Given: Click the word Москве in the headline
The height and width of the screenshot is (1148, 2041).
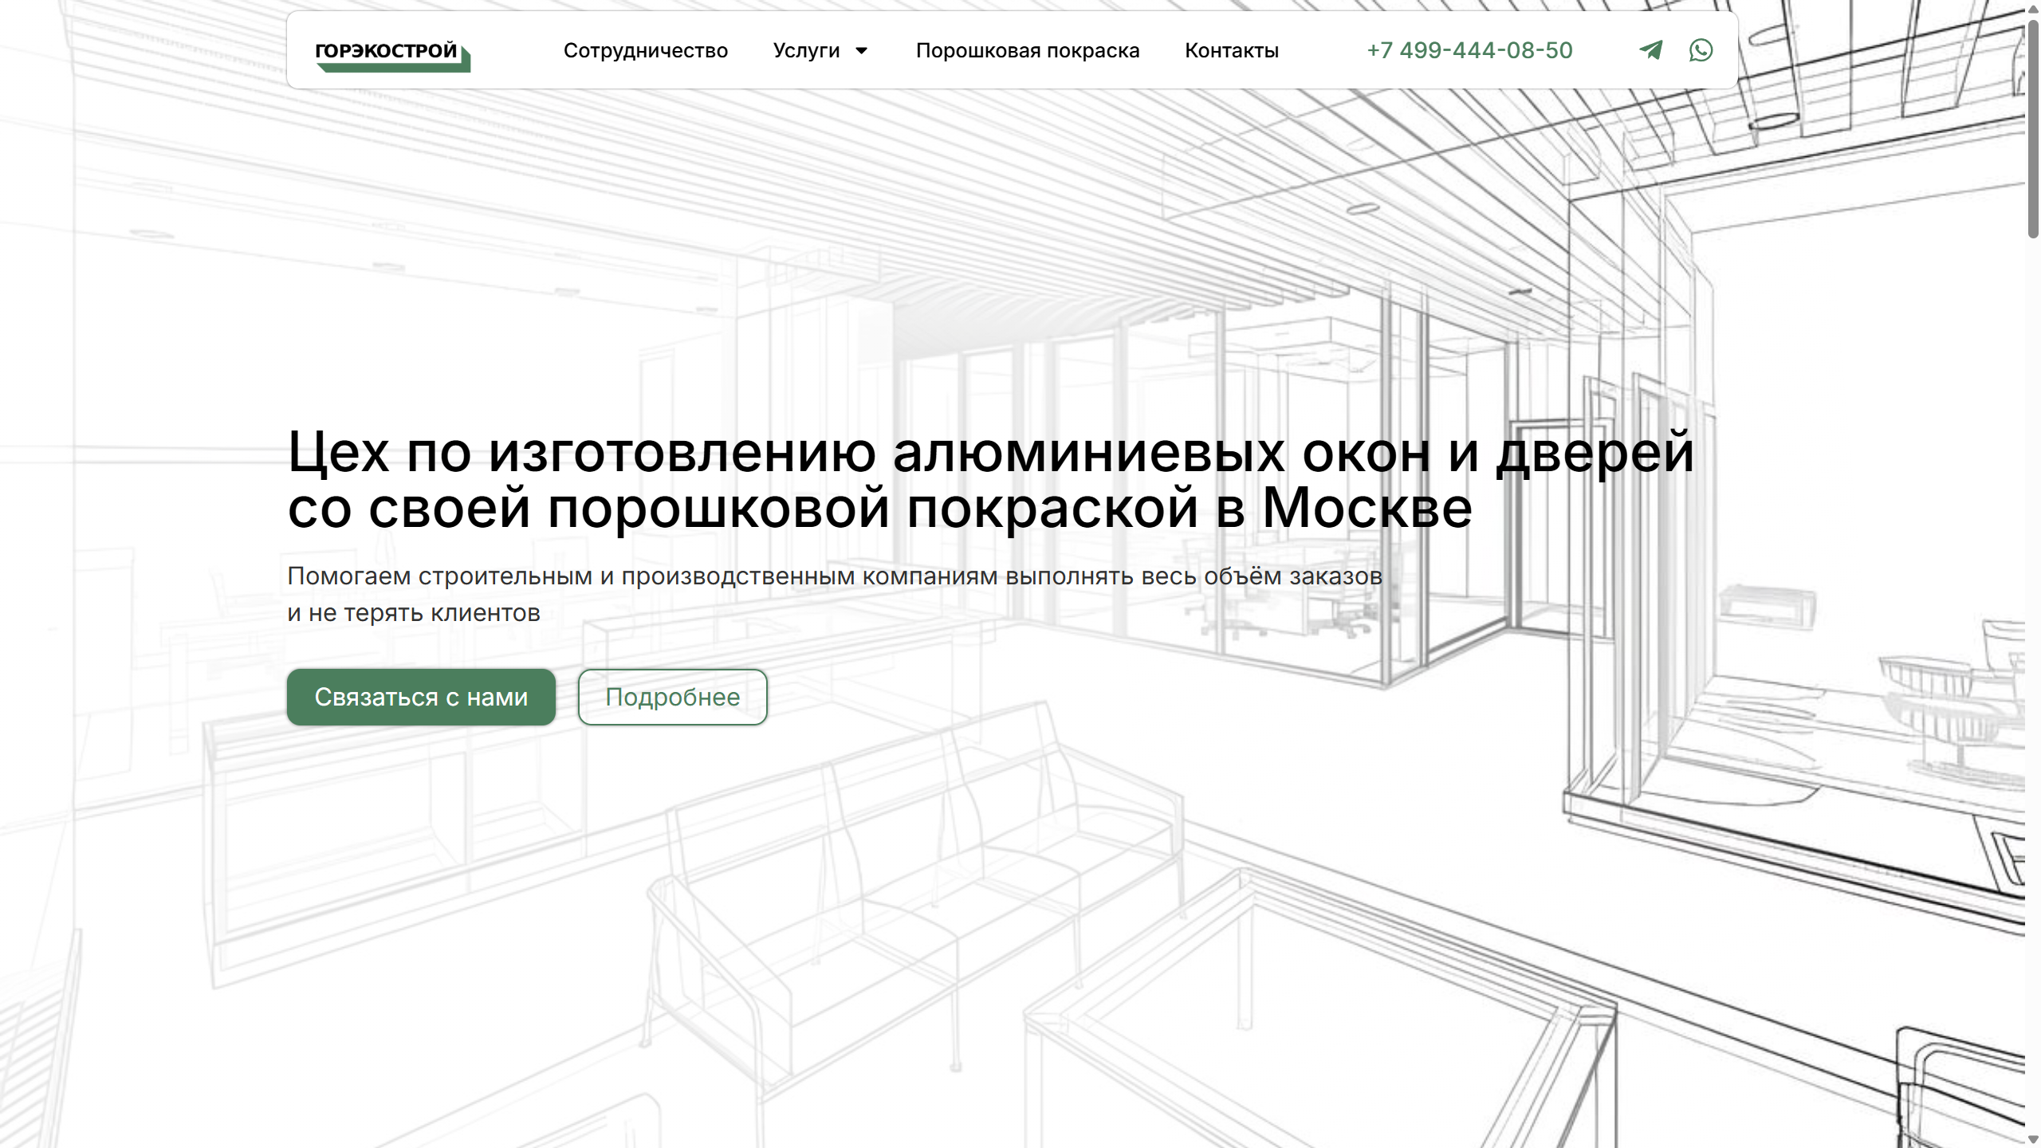Looking at the screenshot, I should tap(1367, 509).
